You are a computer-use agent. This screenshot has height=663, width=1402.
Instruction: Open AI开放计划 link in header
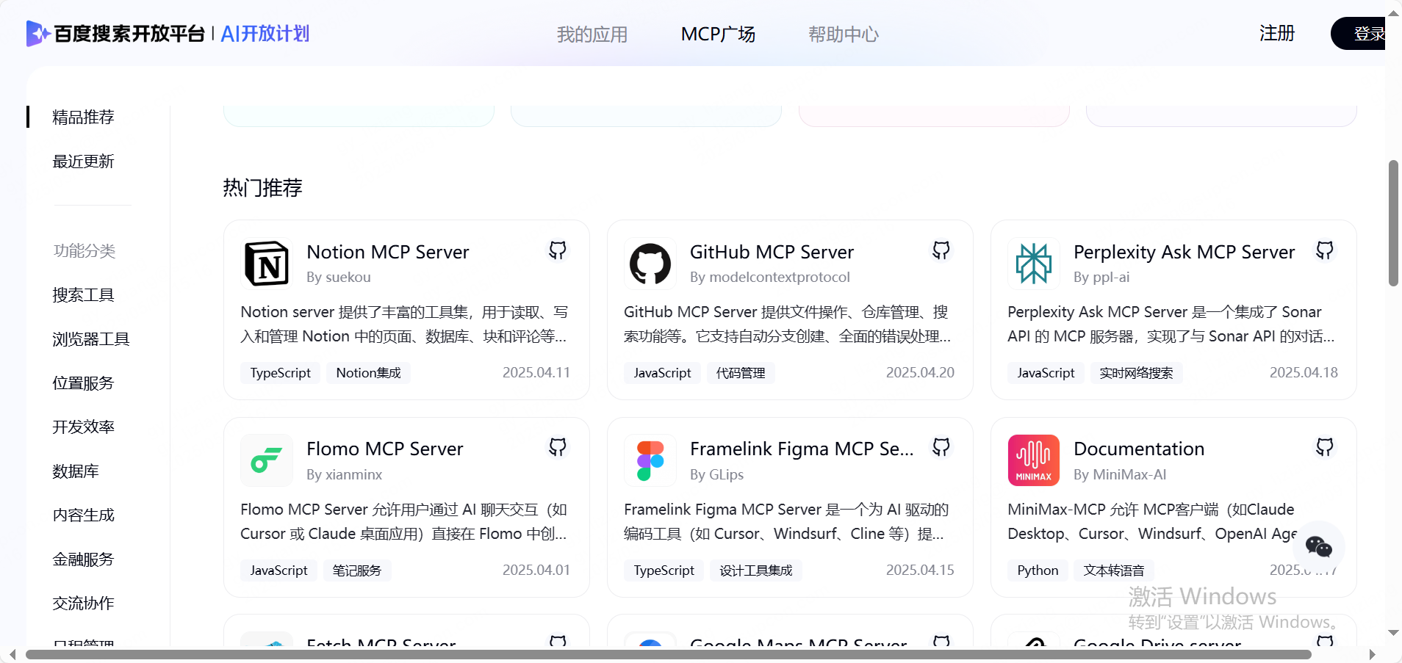(265, 34)
